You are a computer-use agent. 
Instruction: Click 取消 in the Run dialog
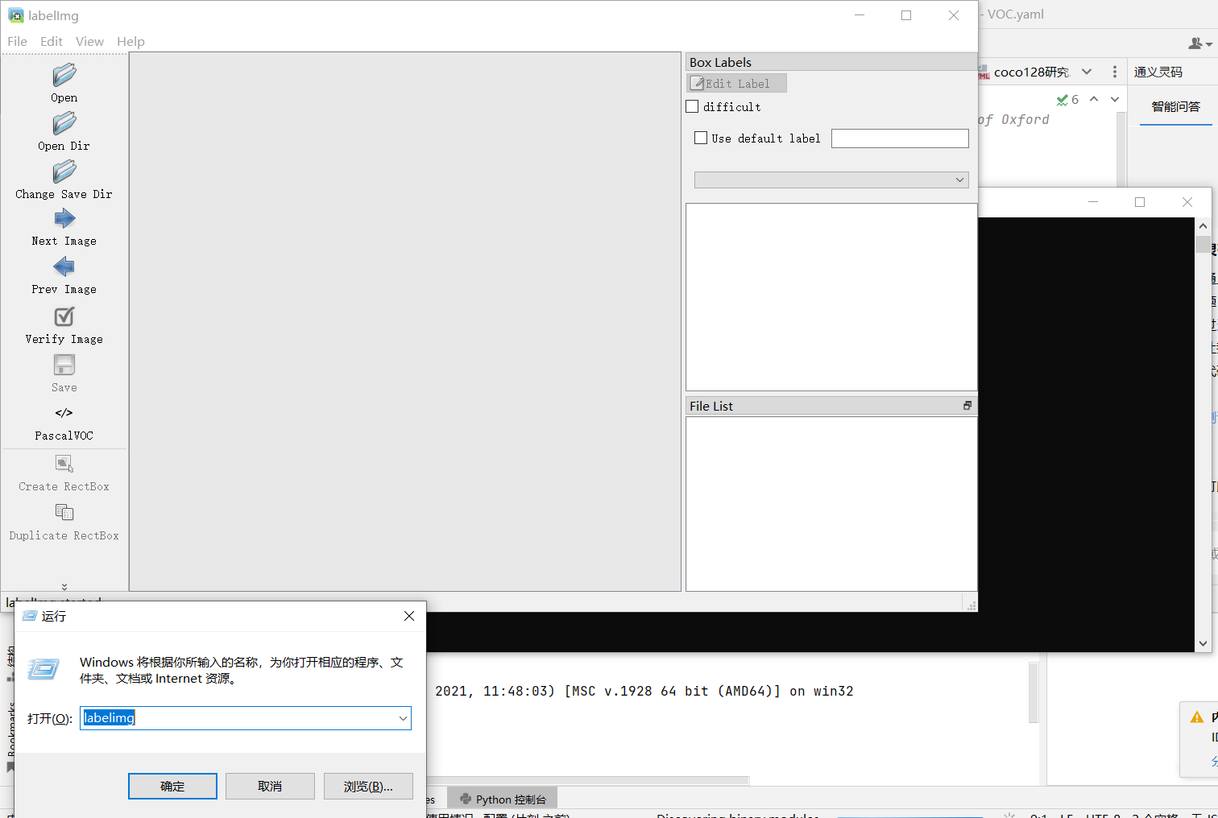click(x=270, y=787)
